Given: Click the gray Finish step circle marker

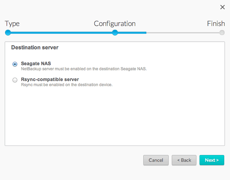Looking at the screenshot, I should (x=222, y=33).
